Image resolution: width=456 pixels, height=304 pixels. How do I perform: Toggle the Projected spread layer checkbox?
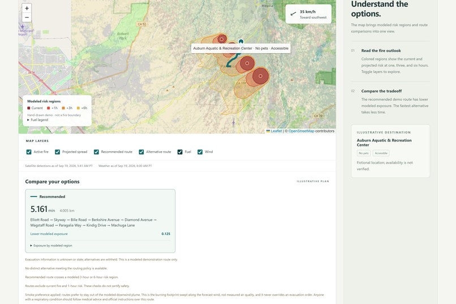point(57,152)
